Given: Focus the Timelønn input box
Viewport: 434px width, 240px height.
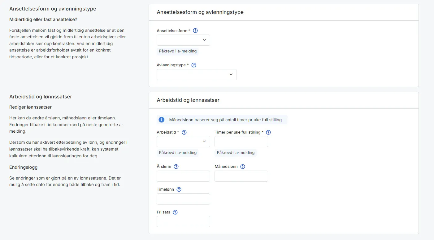Looking at the screenshot, I should point(183,199).
